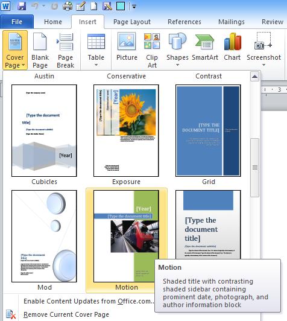
Task: Open Customize Quick Access Toolbar arrow
Action: (x=134, y=7)
